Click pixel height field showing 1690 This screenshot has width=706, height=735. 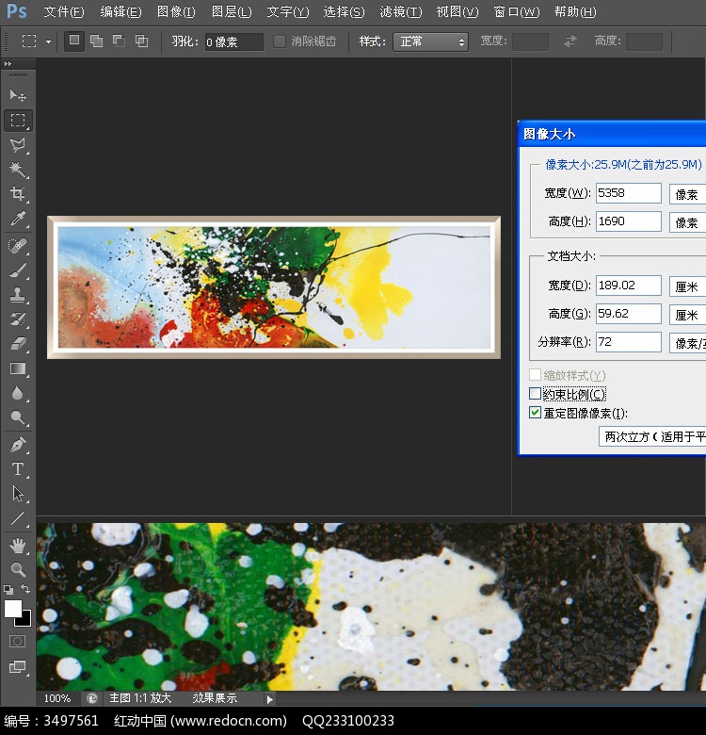tap(628, 221)
